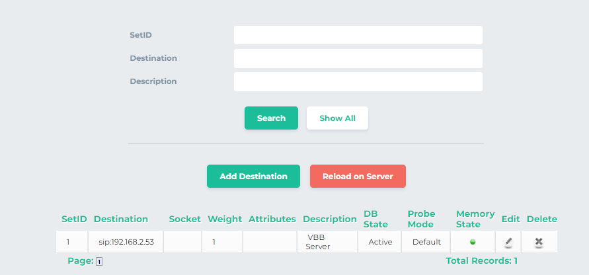Click the Active DB state cell

[x=380, y=242]
